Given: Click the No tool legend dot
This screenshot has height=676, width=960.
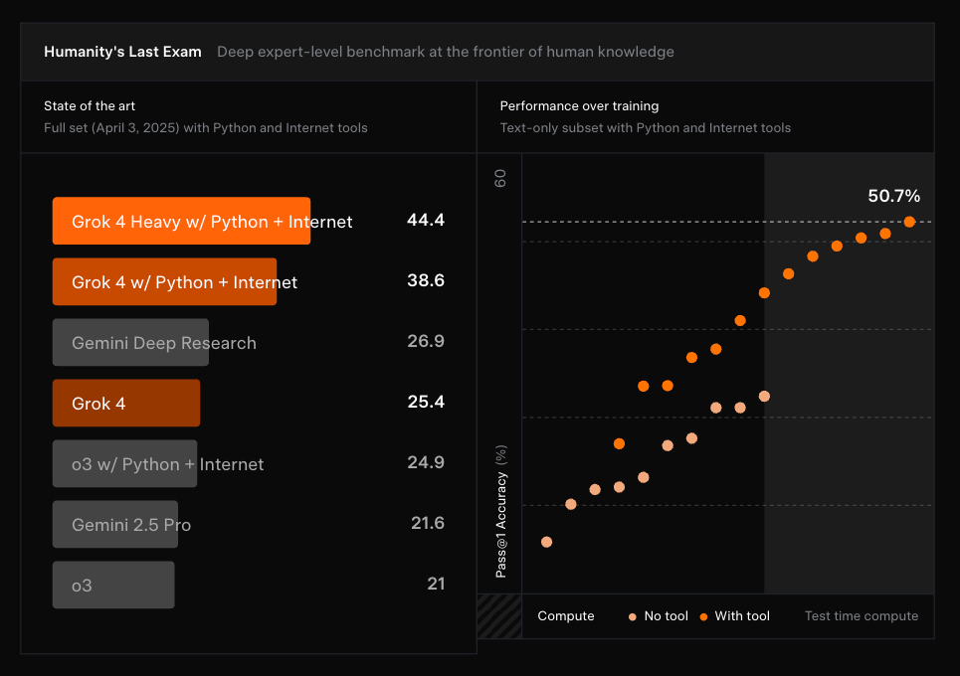Looking at the screenshot, I should pyautogui.click(x=633, y=616).
